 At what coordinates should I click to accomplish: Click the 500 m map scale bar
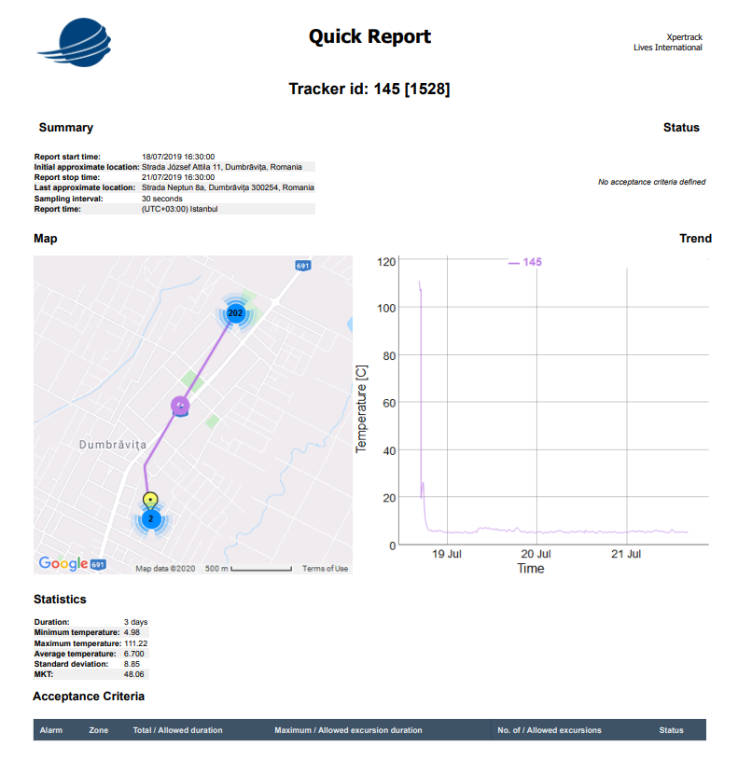tap(264, 569)
